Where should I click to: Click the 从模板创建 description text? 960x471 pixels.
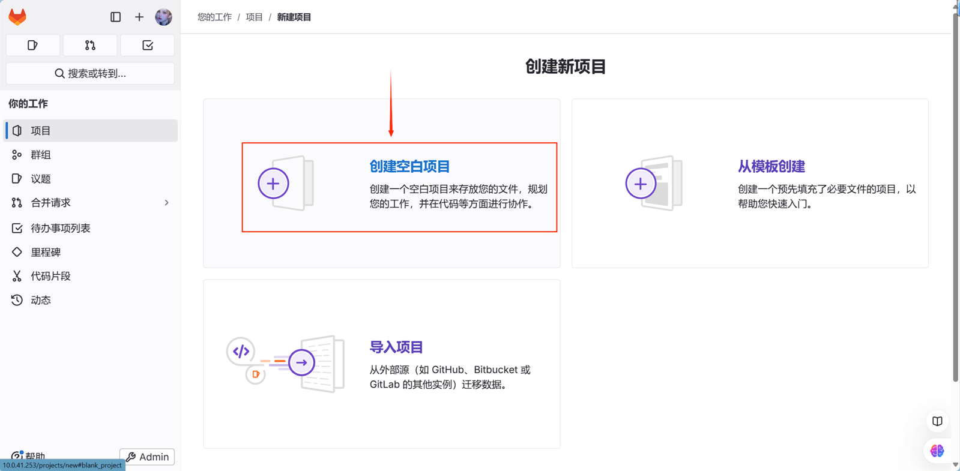point(827,196)
